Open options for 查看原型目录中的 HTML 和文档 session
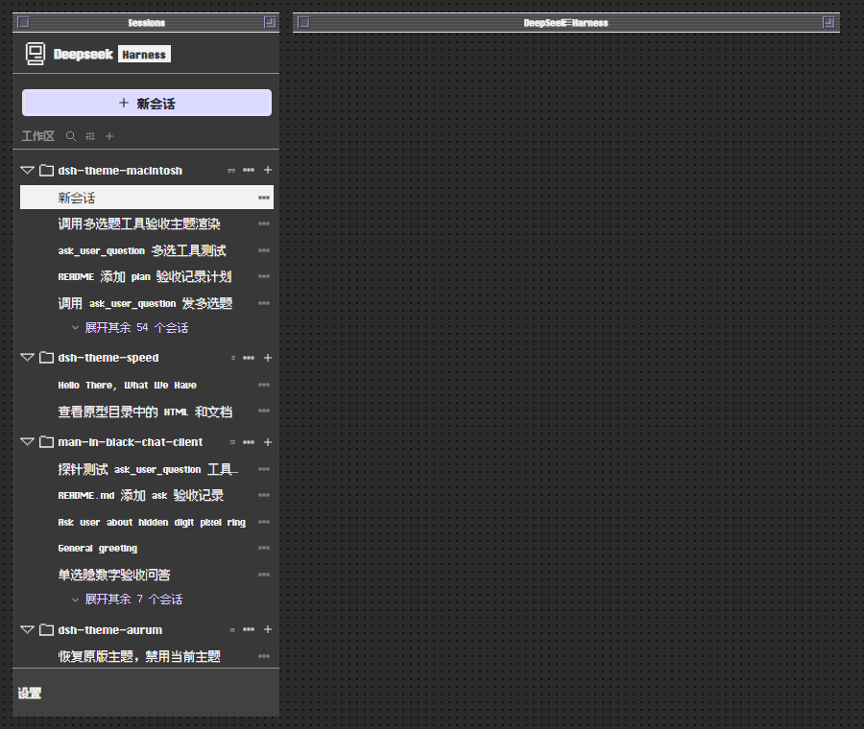The width and height of the screenshot is (864, 729). click(x=264, y=411)
